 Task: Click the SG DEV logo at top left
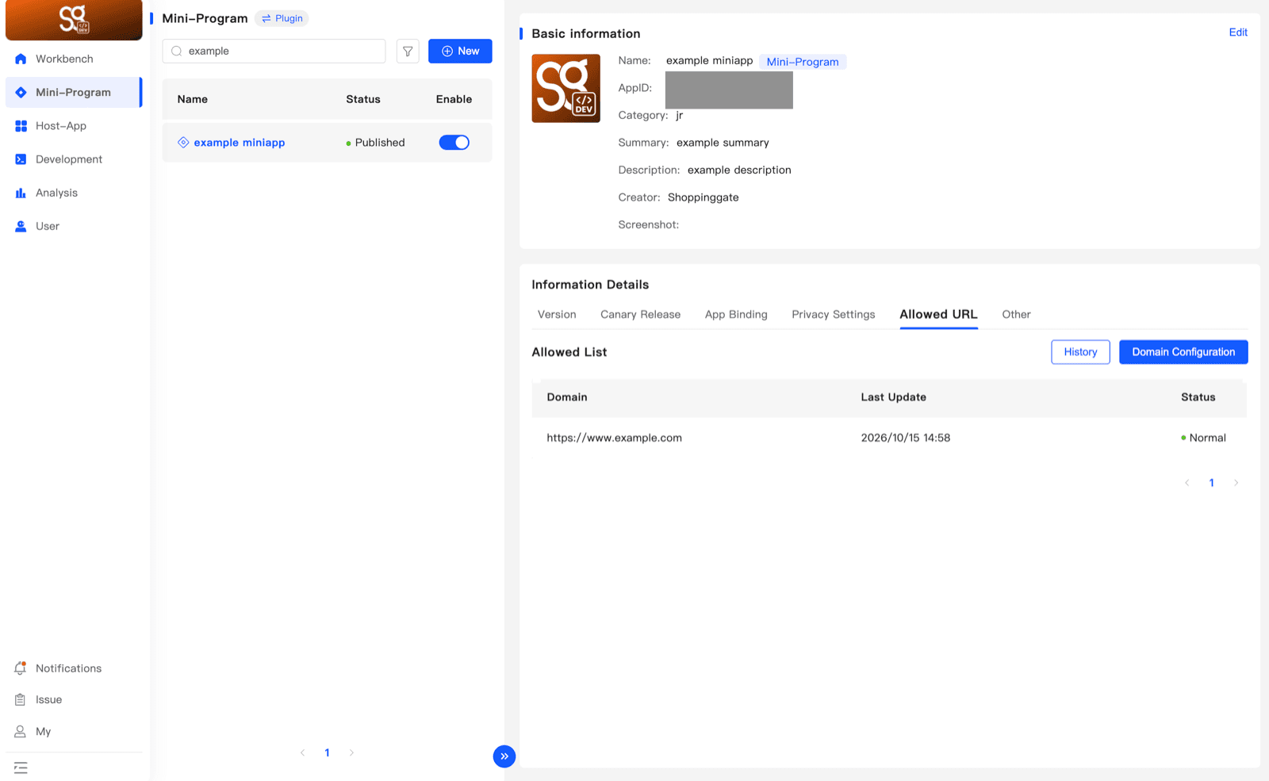point(74,20)
